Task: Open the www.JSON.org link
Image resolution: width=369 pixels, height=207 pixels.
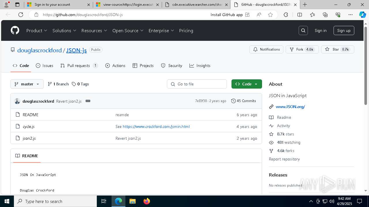Action: [290, 107]
